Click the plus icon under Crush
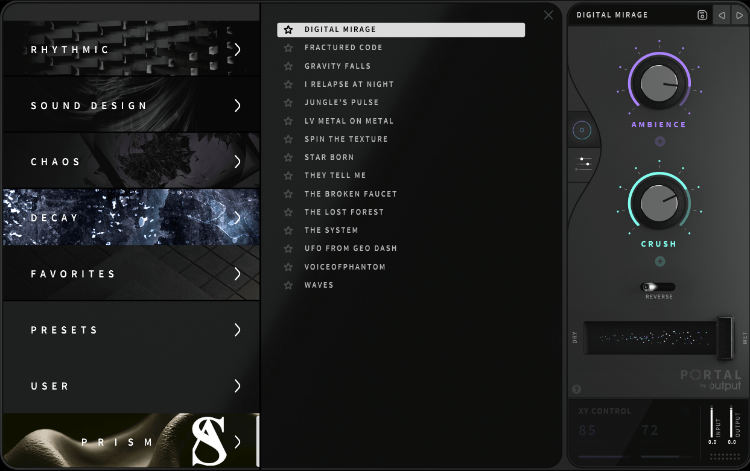The image size is (750, 471). click(x=659, y=261)
